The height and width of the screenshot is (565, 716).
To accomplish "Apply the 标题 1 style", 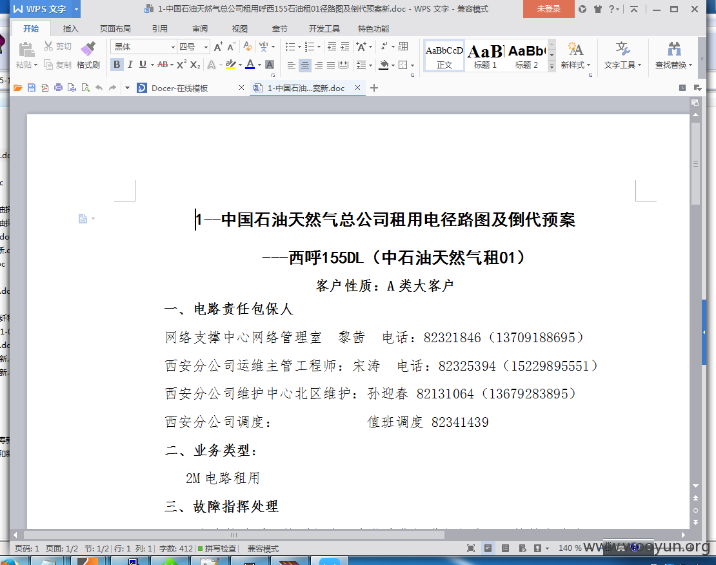I will 485,56.
